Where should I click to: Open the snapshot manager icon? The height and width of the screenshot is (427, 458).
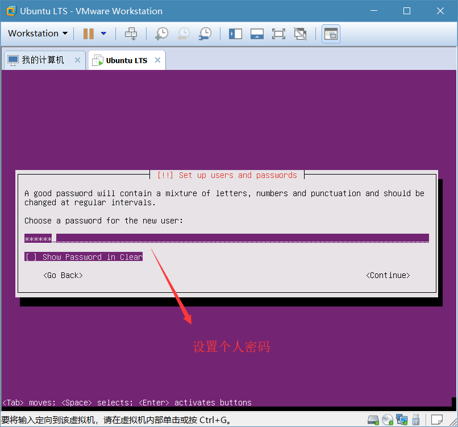205,34
